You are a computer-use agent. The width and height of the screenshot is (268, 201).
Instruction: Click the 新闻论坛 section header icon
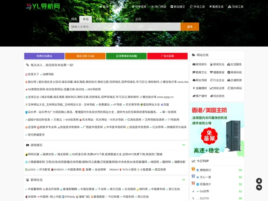click(x=27, y=180)
